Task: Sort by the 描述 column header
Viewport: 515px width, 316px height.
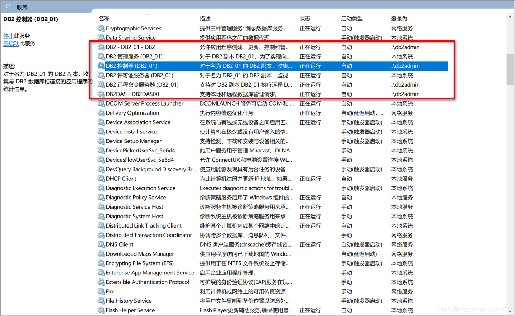Action: tap(205, 19)
